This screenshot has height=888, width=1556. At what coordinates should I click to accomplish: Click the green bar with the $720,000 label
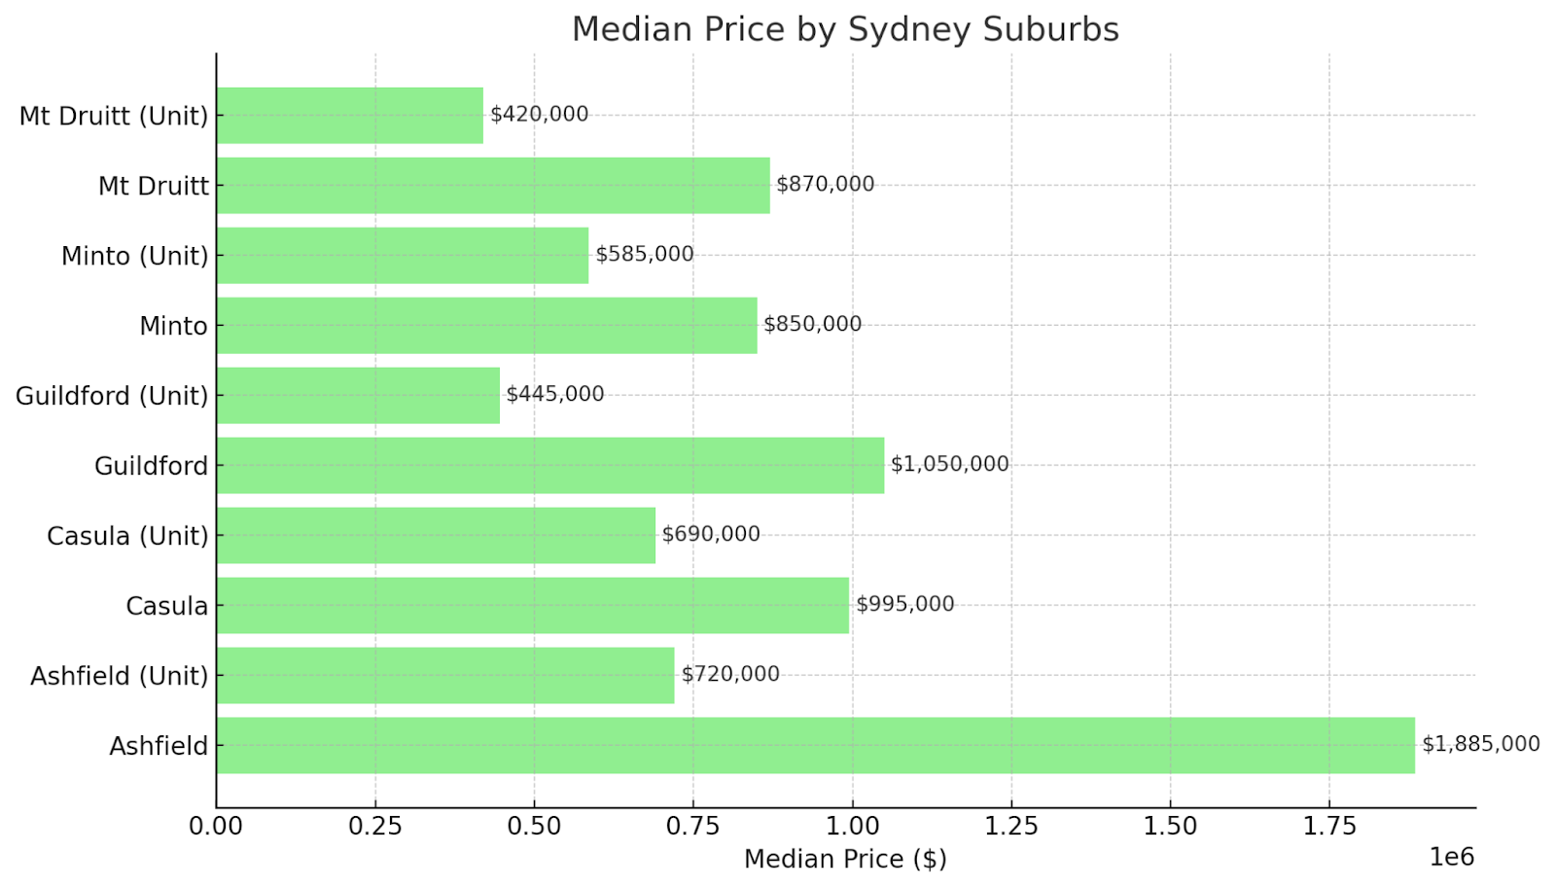(445, 676)
